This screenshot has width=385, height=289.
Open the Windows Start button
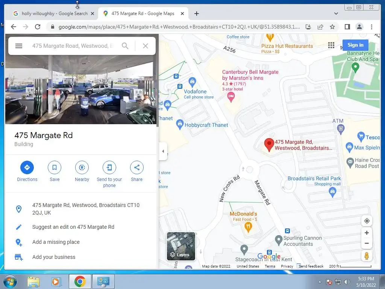(9, 281)
